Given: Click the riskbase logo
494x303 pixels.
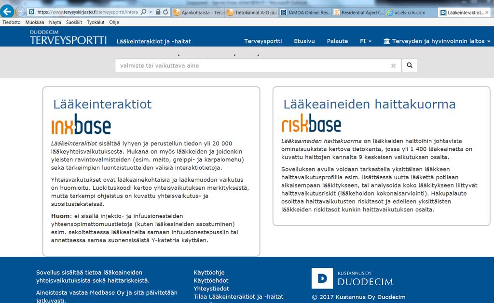Looking at the screenshot, I should coord(311,123).
